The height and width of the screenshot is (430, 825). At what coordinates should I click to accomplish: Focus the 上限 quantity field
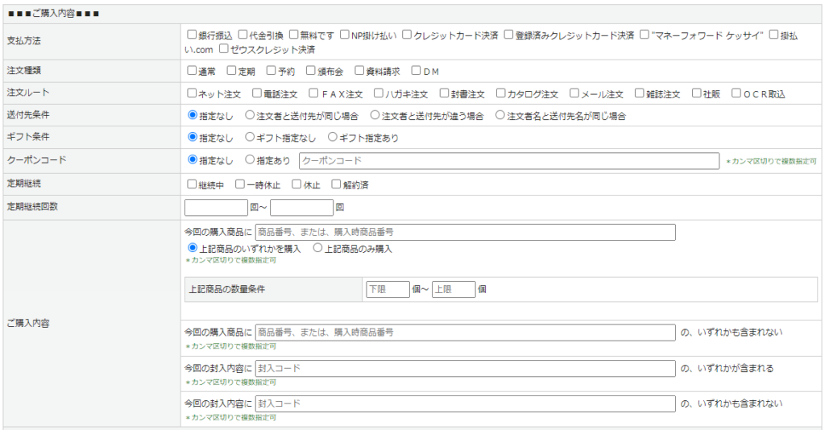(454, 290)
